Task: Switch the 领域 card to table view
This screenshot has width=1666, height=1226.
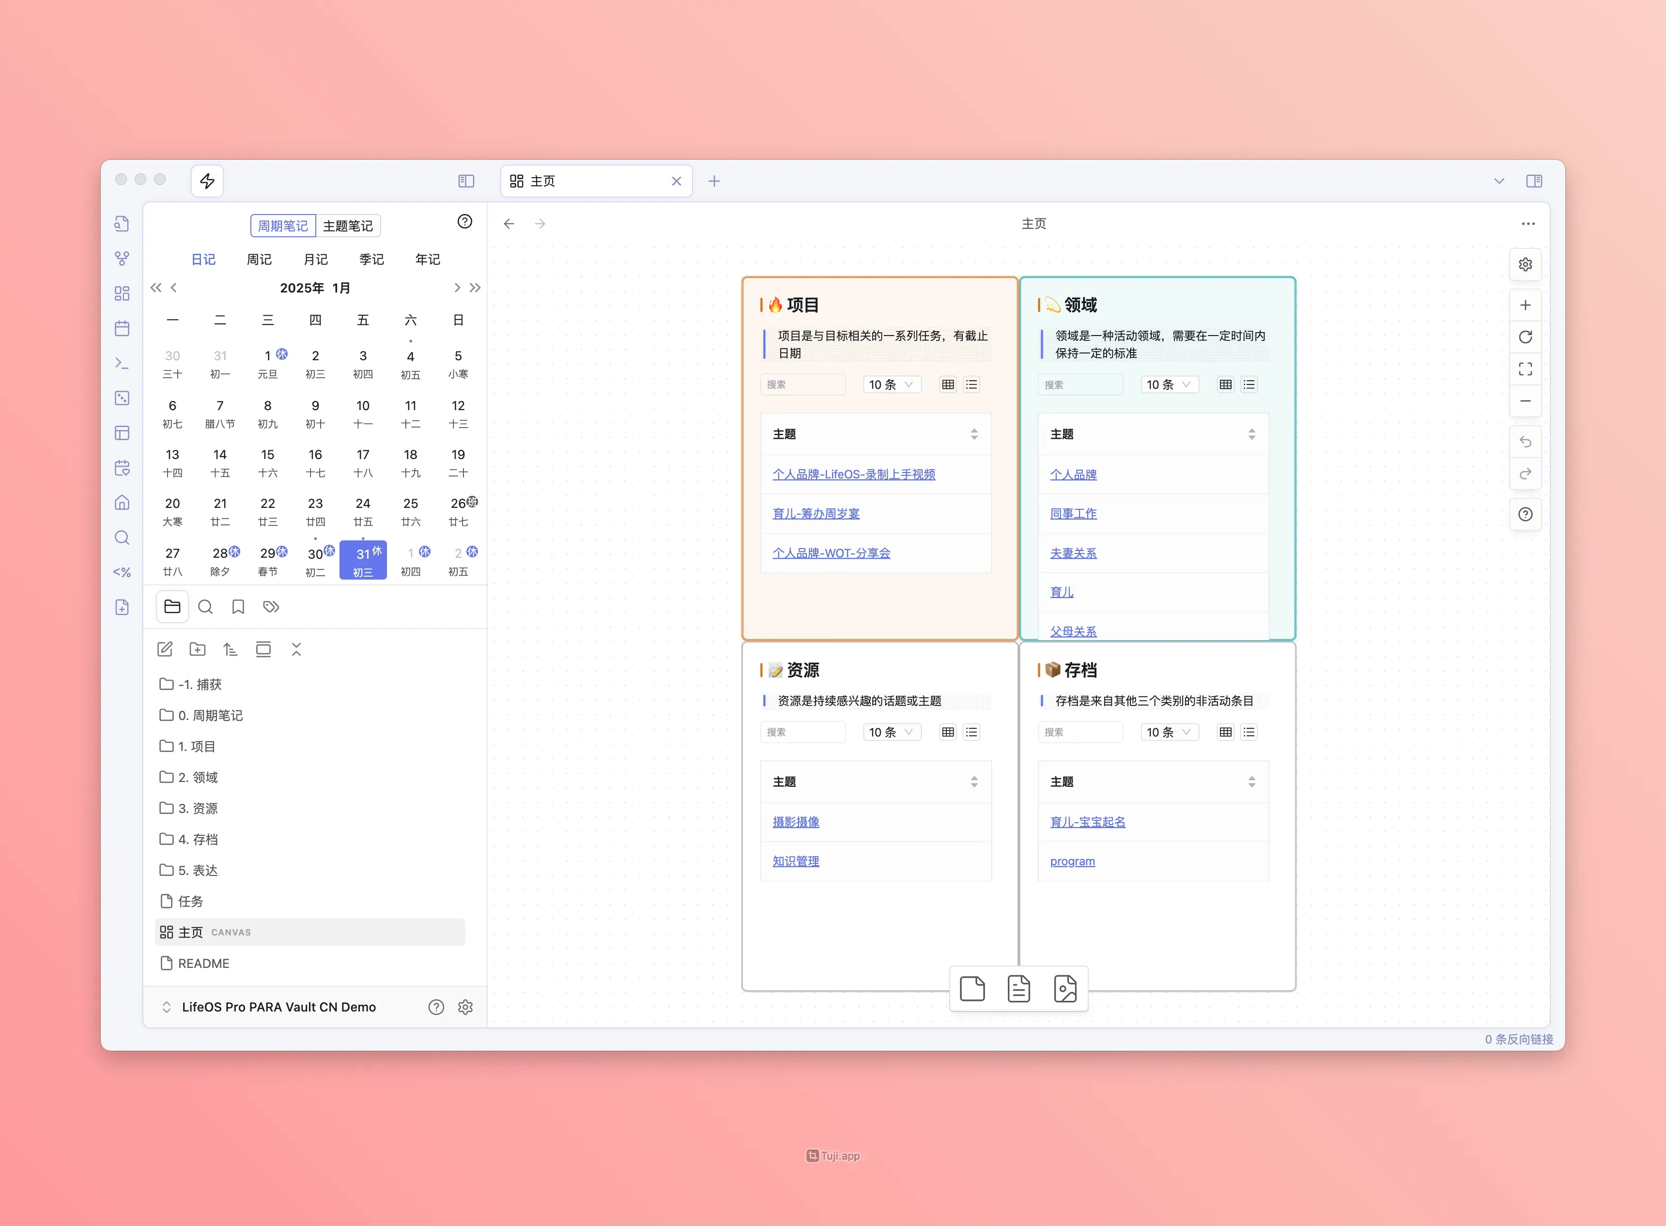Action: [x=1225, y=384]
